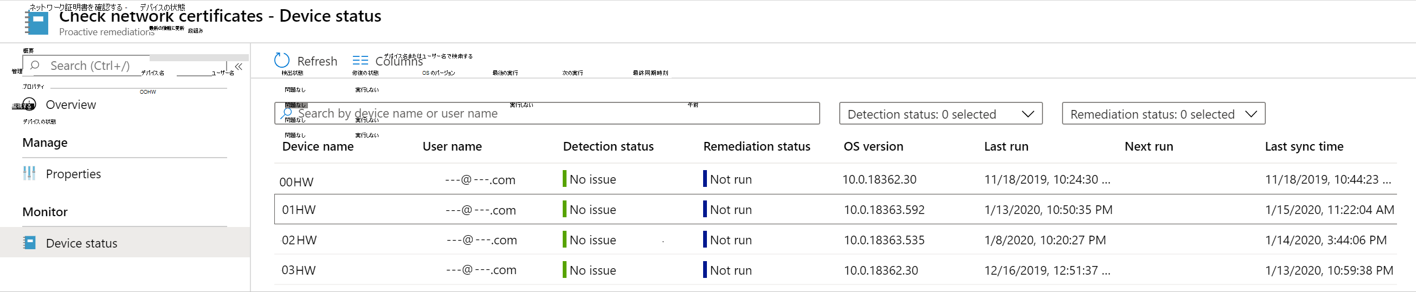Click the Refresh circular arrow icon
The height and width of the screenshot is (292, 1416).
(281, 60)
